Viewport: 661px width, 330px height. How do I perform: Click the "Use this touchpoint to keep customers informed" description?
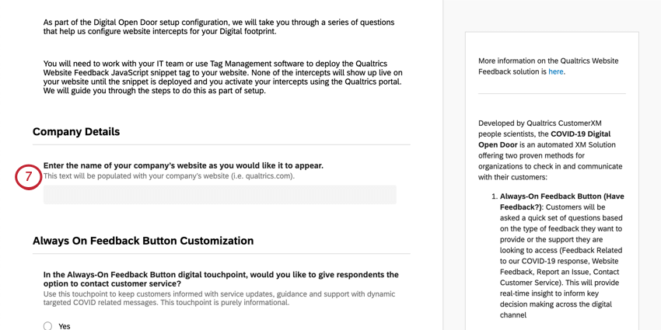pos(219,298)
